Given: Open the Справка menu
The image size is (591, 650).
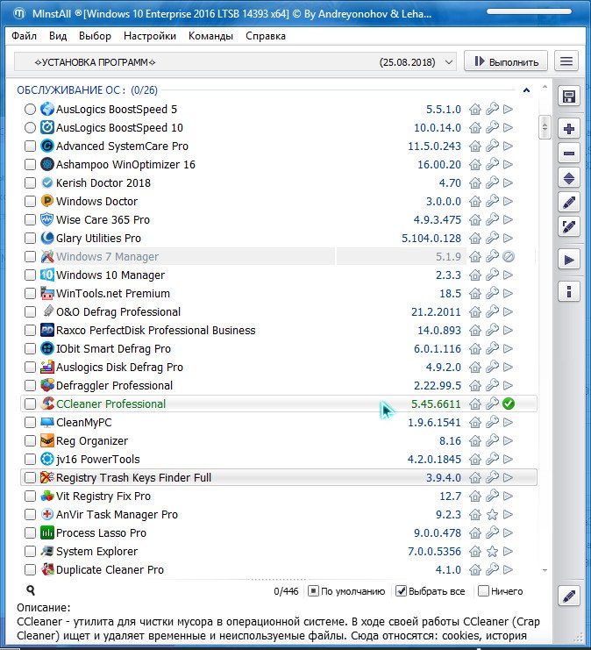Looking at the screenshot, I should (265, 36).
